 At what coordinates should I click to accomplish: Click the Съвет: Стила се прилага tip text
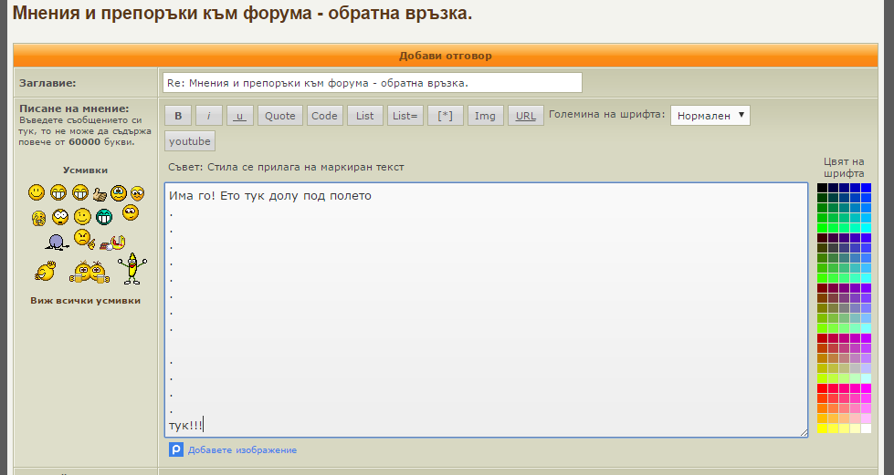286,167
